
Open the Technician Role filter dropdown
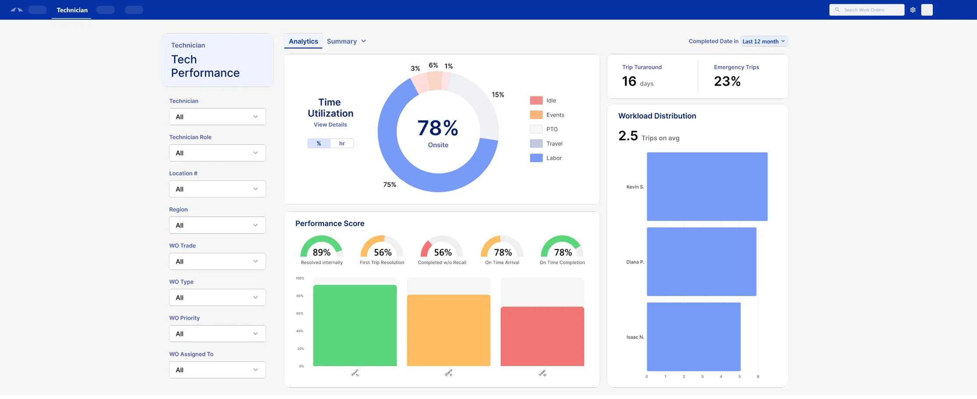[217, 153]
